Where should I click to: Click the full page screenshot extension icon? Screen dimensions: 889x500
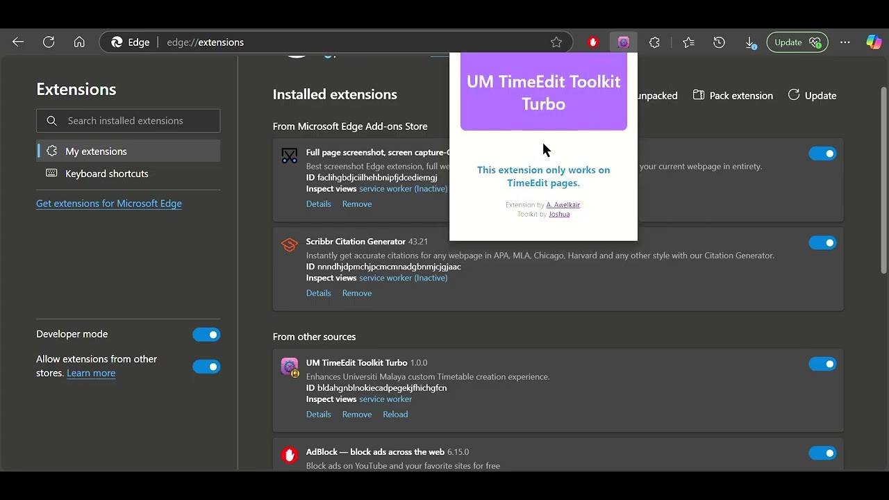290,156
